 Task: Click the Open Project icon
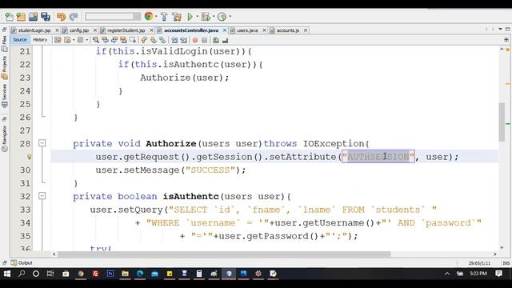pos(34,17)
